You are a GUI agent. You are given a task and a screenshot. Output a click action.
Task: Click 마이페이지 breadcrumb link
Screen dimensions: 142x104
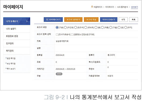[x=110, y=7]
